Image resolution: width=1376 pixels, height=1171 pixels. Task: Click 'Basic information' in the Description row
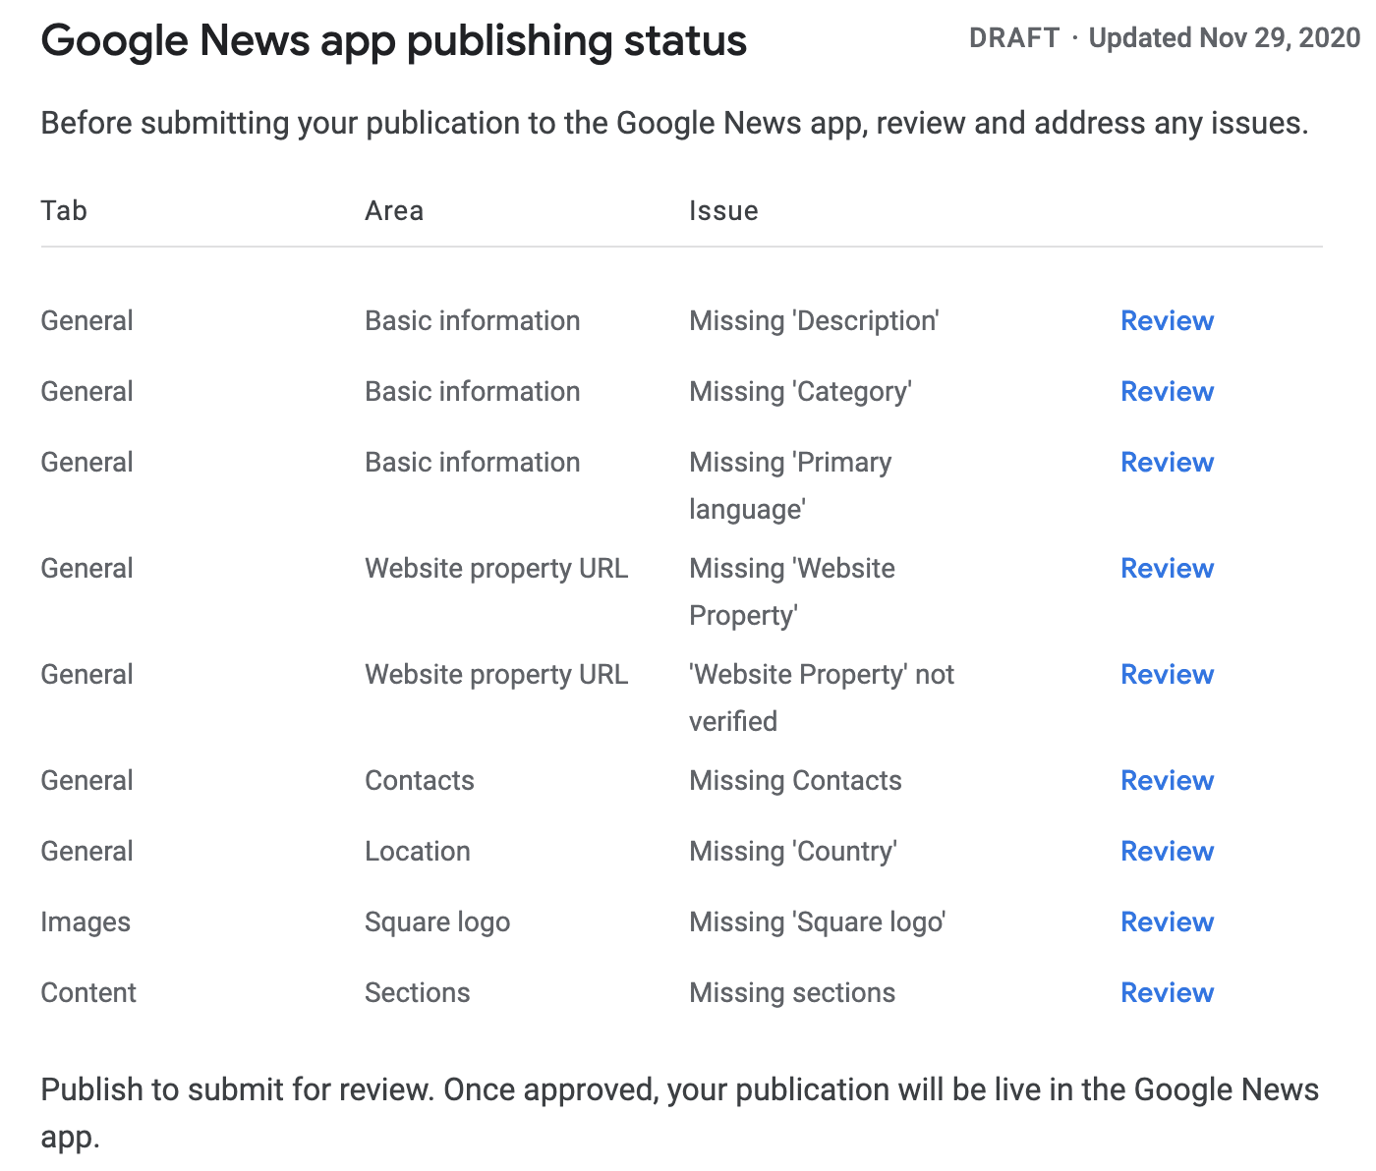tap(473, 320)
